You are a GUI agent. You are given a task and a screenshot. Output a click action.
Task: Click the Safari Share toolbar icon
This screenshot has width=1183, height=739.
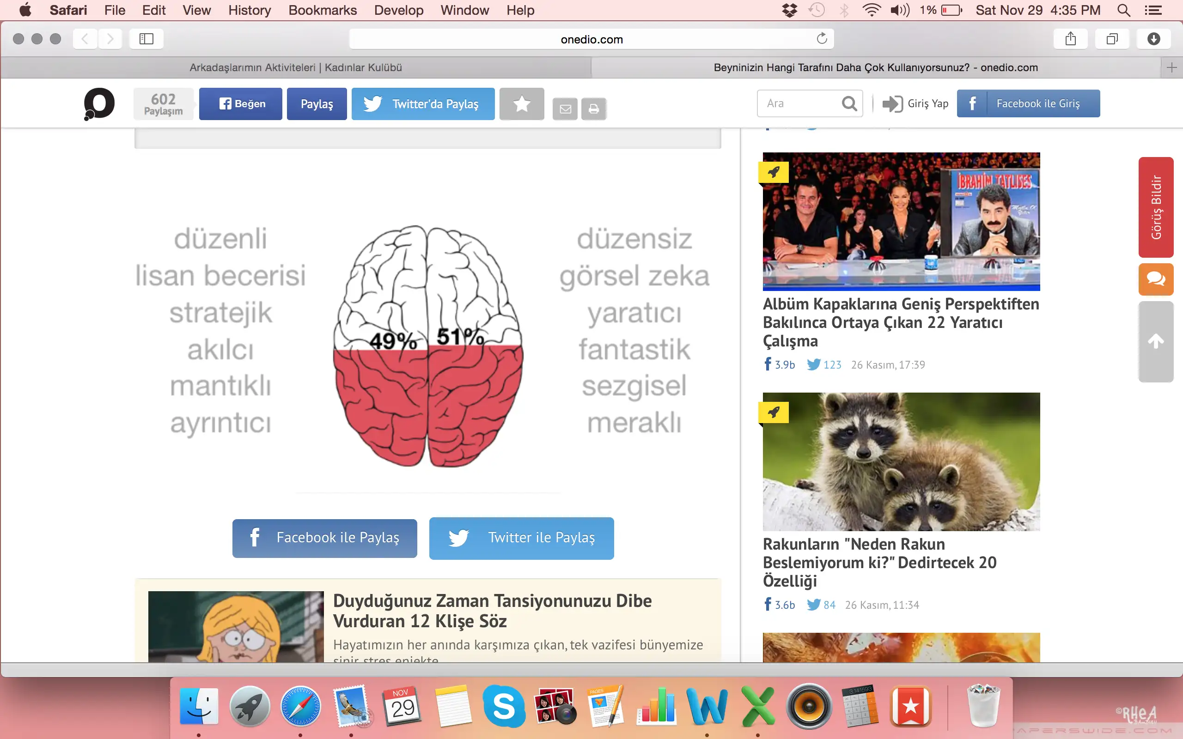click(x=1071, y=39)
